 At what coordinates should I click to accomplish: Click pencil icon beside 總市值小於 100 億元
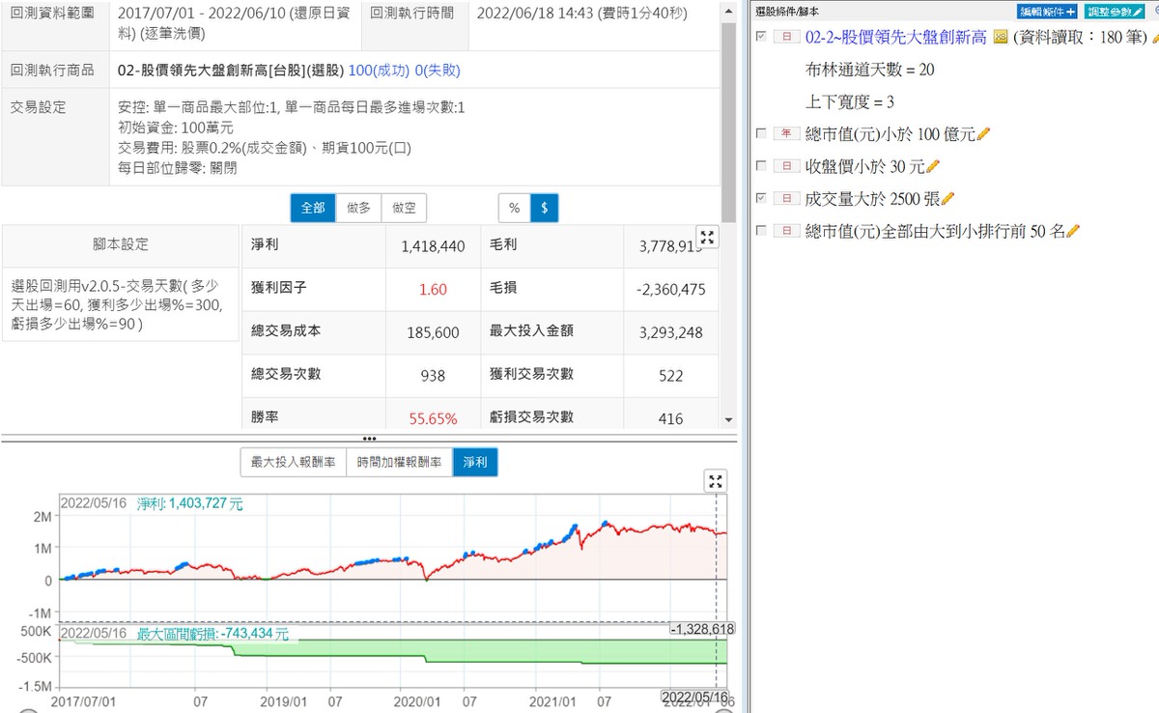(984, 134)
